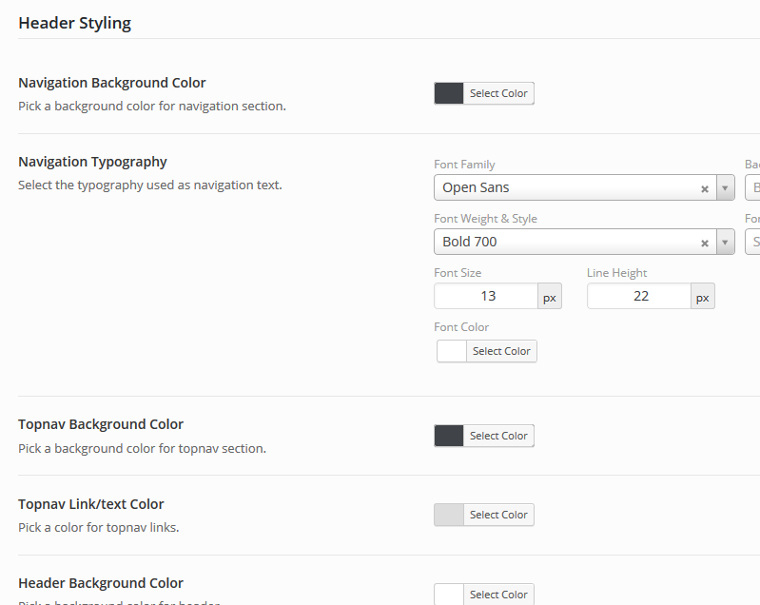Screen dimensions: 760x605
Task: Click the Bold 700 font weight field
Action: [567, 243]
